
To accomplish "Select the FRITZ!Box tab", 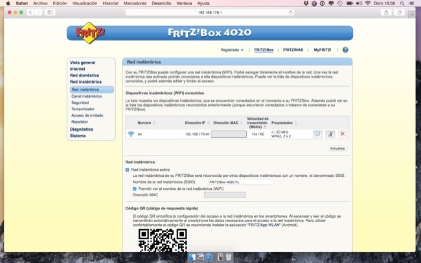I will (264, 50).
